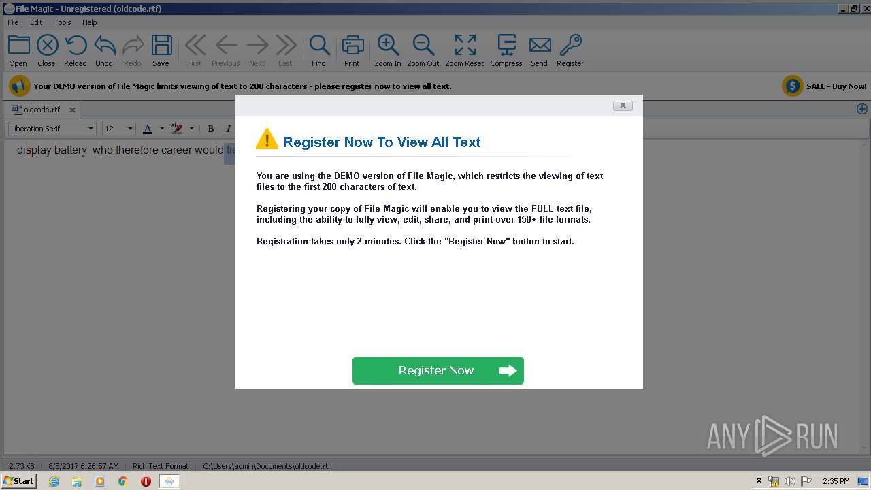This screenshot has width=871, height=490.
Task: Toggle Bold formatting button
Action: (x=210, y=129)
